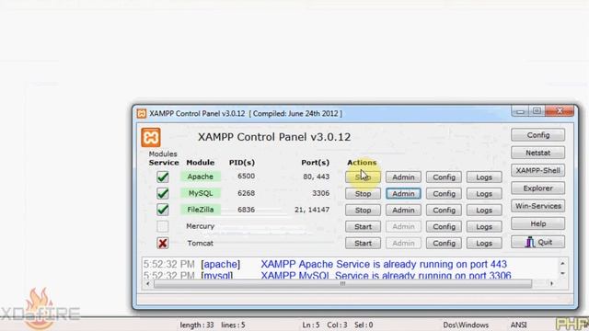This screenshot has width=589, height=331.
Task: Click the Mercury module label
Action: [x=201, y=226]
